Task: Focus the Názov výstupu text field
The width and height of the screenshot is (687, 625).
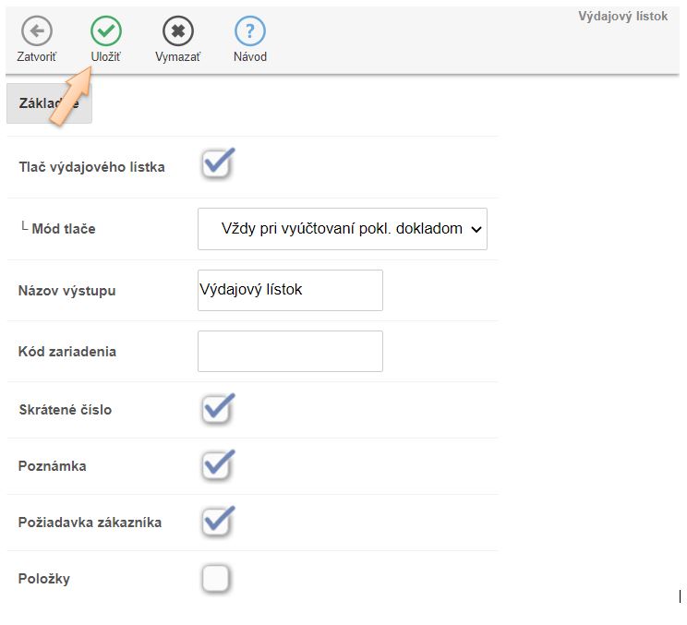Action: point(290,290)
